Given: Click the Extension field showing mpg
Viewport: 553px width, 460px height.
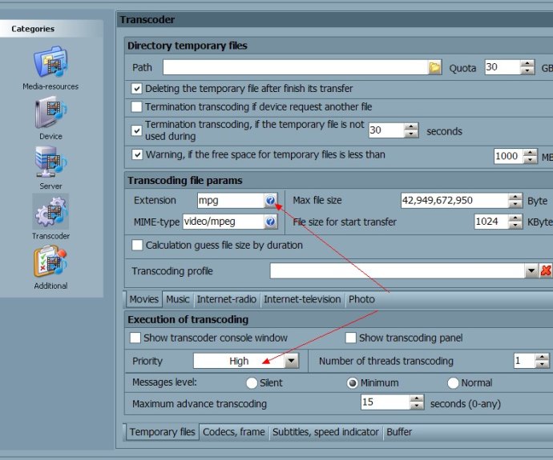Looking at the screenshot, I should (x=231, y=201).
